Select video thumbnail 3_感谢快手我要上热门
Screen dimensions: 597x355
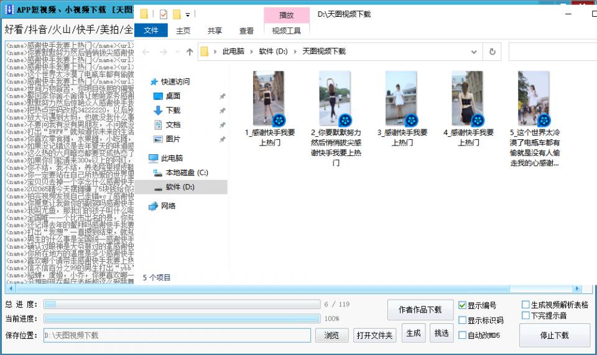click(401, 99)
